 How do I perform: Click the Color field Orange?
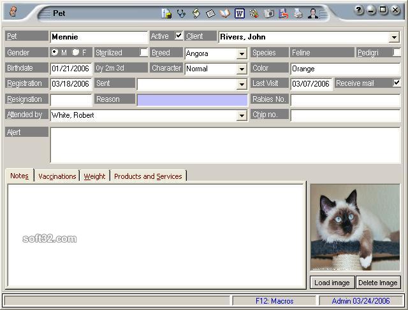[346, 69]
